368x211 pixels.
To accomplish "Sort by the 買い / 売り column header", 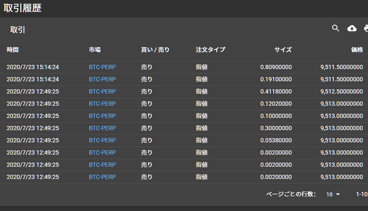I will click(155, 50).
